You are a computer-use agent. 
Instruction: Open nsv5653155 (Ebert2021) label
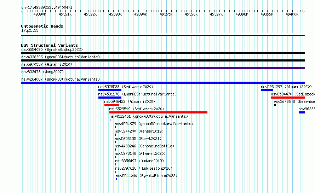pos(138,139)
